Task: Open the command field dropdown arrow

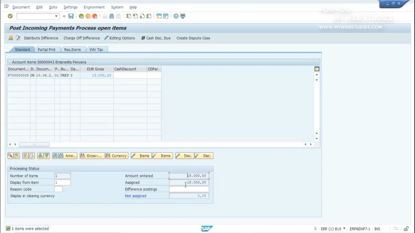Action: pyautogui.click(x=56, y=16)
